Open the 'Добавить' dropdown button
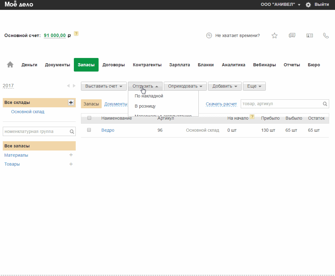335x276 pixels. pyautogui.click(x=225, y=86)
